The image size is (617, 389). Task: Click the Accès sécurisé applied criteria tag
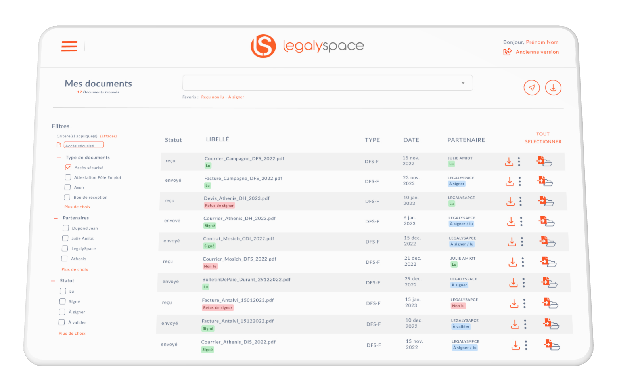84,145
